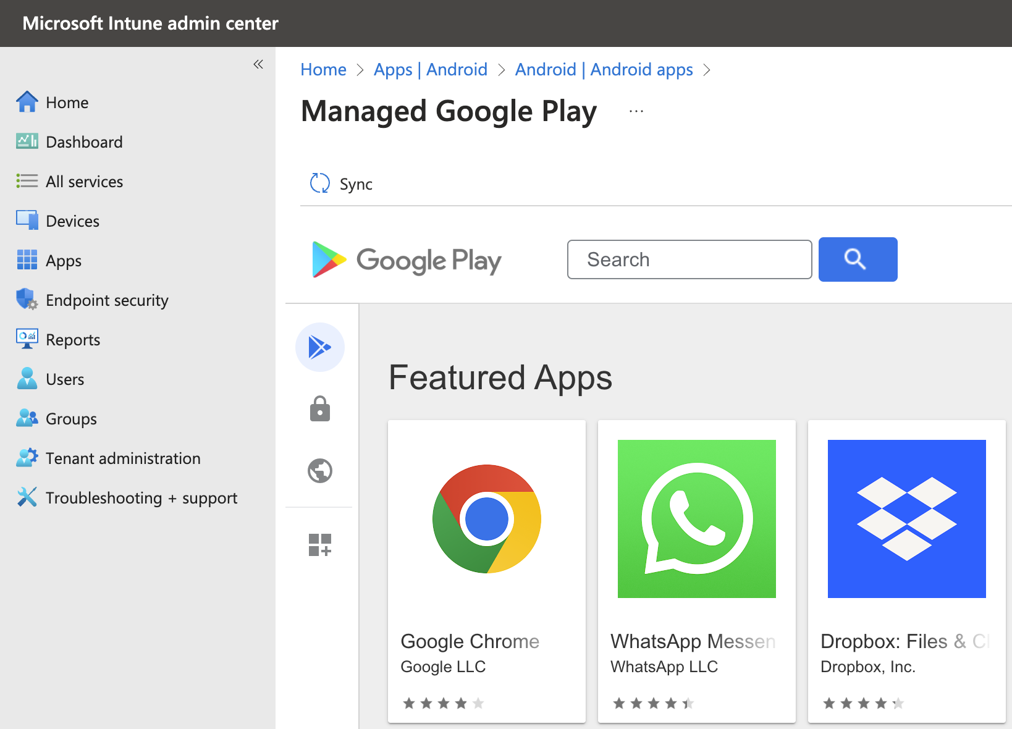Open the more options ellipsis menu
The height and width of the screenshot is (729, 1012).
point(636,111)
